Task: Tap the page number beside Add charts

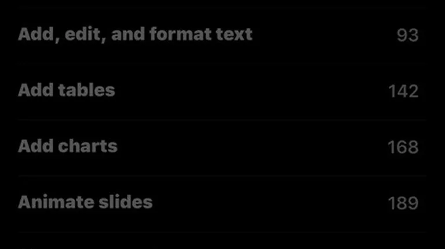Action: [403, 147]
